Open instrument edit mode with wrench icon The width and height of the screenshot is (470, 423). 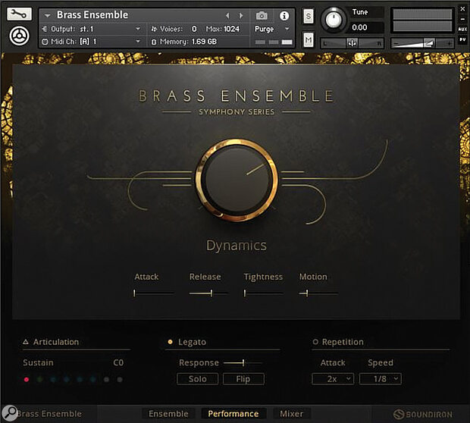[19, 14]
